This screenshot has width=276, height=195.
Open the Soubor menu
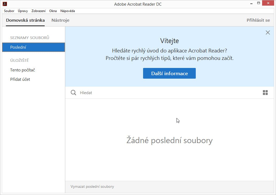point(9,11)
